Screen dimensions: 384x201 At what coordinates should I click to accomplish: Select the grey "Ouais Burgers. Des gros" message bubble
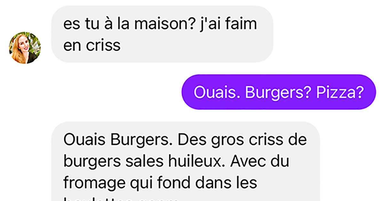(x=186, y=161)
